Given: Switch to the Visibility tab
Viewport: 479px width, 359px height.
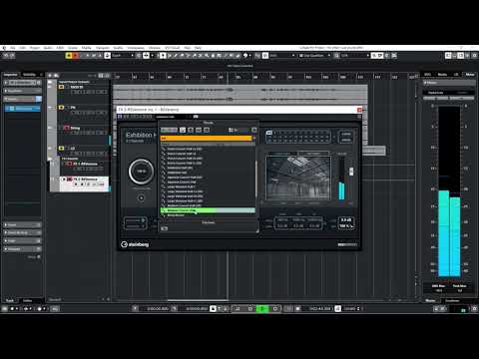Looking at the screenshot, I should tap(29, 75).
